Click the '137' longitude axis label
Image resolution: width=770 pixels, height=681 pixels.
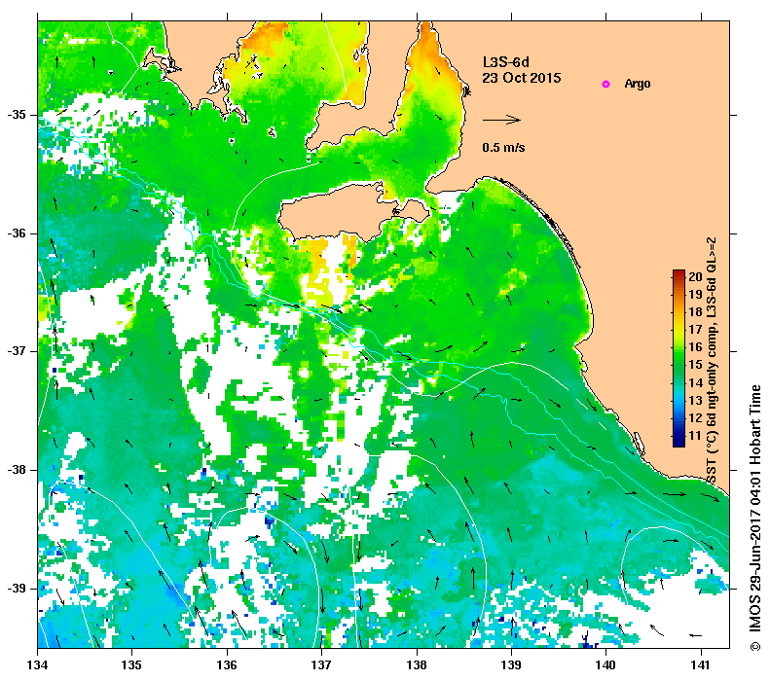[321, 665]
